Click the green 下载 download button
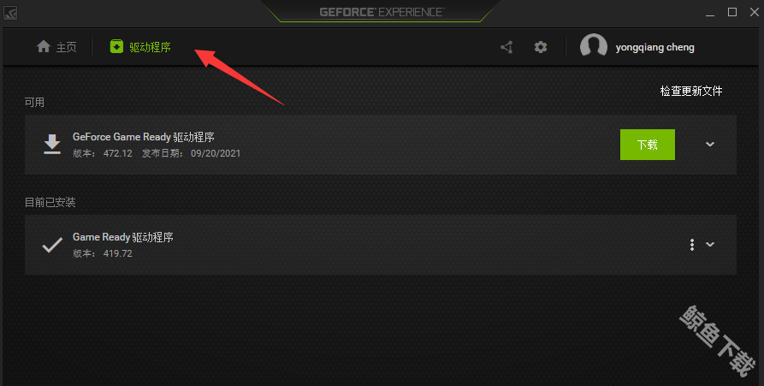 [x=647, y=145]
